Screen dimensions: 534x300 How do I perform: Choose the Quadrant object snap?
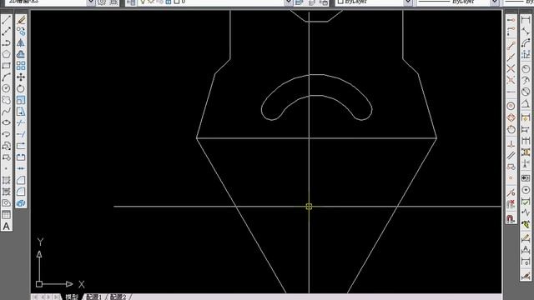click(511, 117)
